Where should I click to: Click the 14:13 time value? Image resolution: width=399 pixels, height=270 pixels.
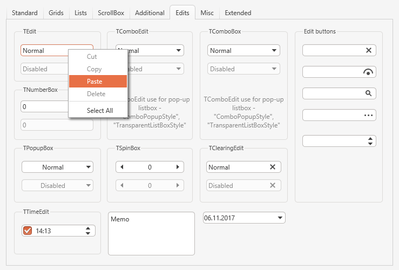point(43,231)
